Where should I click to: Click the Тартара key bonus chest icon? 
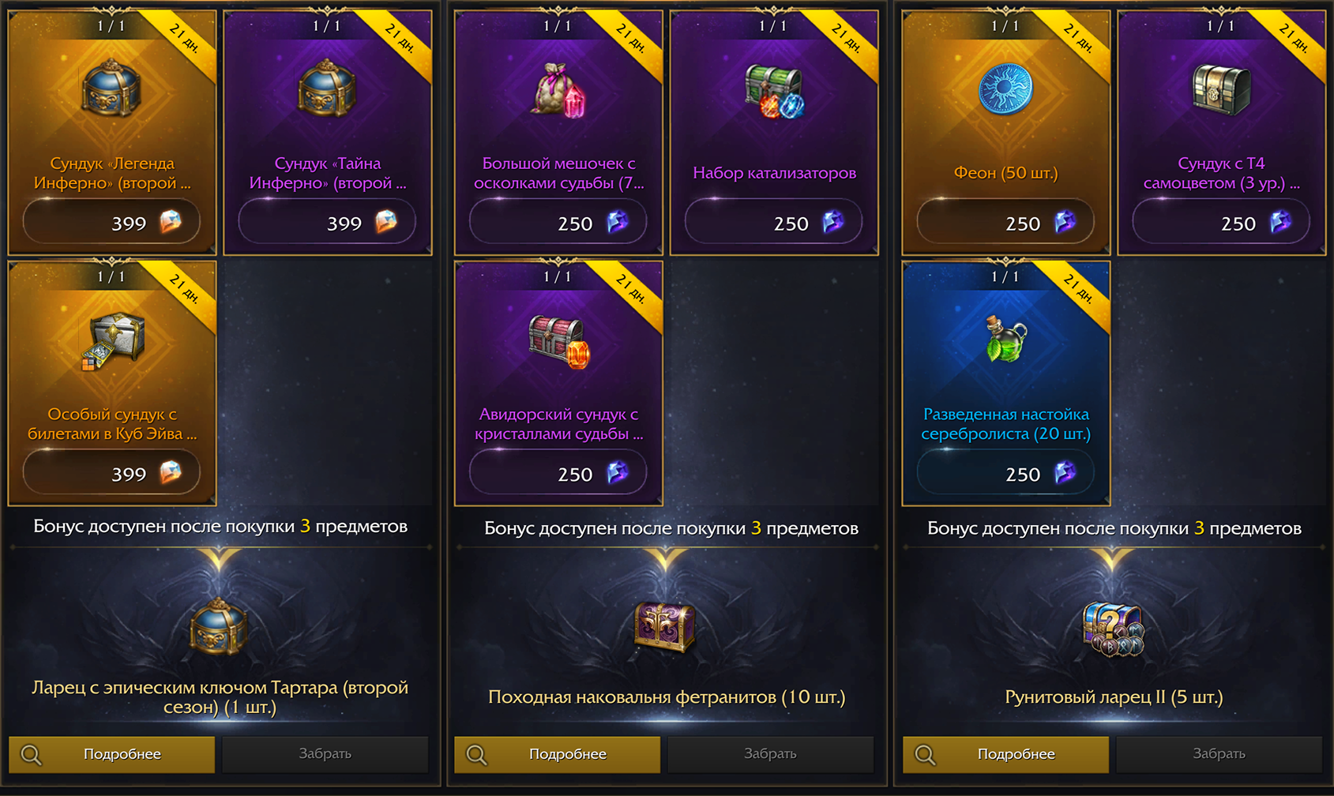pyautogui.click(x=219, y=627)
